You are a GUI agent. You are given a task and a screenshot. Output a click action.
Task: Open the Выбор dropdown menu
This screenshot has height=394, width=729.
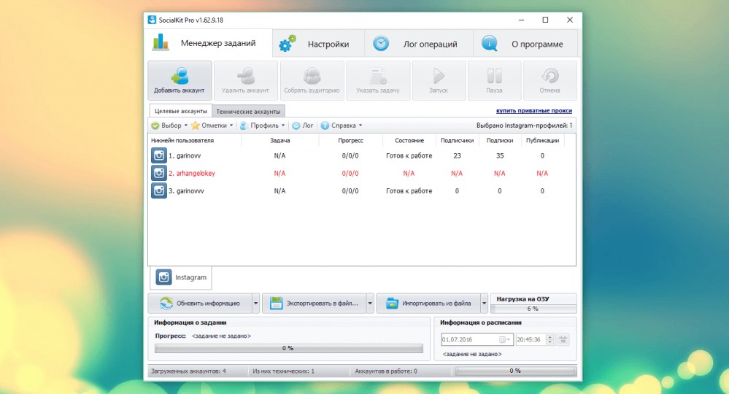169,125
